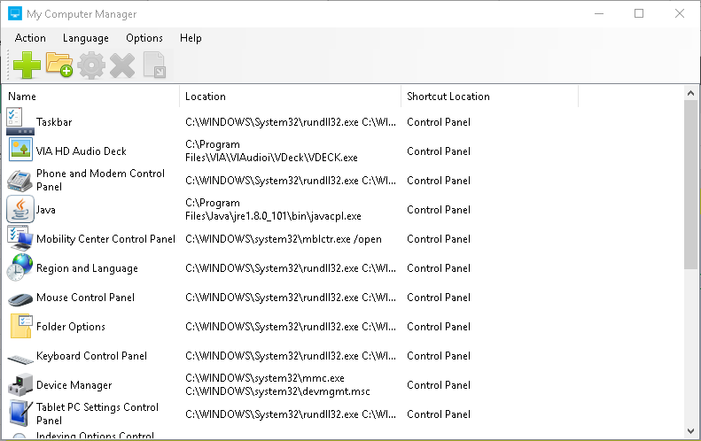The height and width of the screenshot is (441, 701).
Task: Click the Mouse Control Panel row's location path
Action: coord(291,298)
